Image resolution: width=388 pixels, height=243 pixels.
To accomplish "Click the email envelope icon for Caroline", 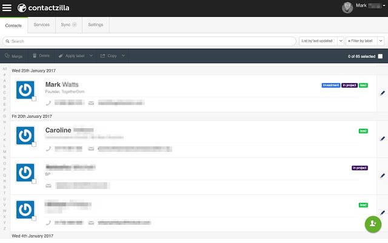I will click(x=91, y=148).
